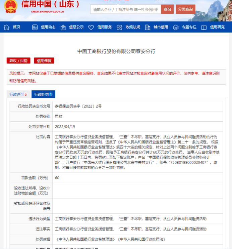Click the company name 中国工商银行股份有限公司泰安分行
The width and height of the screenshot is (232, 249).
116,51
